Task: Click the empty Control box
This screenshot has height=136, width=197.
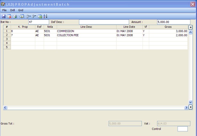Action: (x=183, y=129)
